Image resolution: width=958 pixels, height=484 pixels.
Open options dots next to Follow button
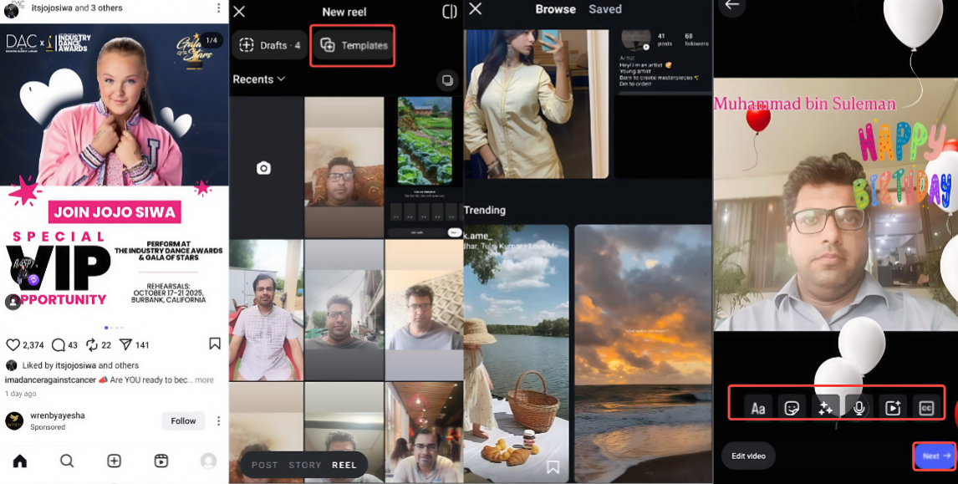click(218, 421)
